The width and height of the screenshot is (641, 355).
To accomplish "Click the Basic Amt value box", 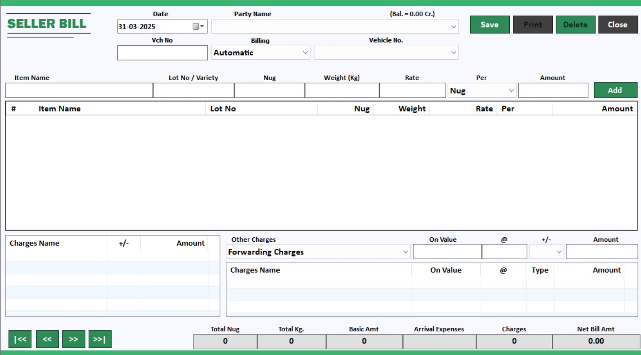I will coord(364,341).
